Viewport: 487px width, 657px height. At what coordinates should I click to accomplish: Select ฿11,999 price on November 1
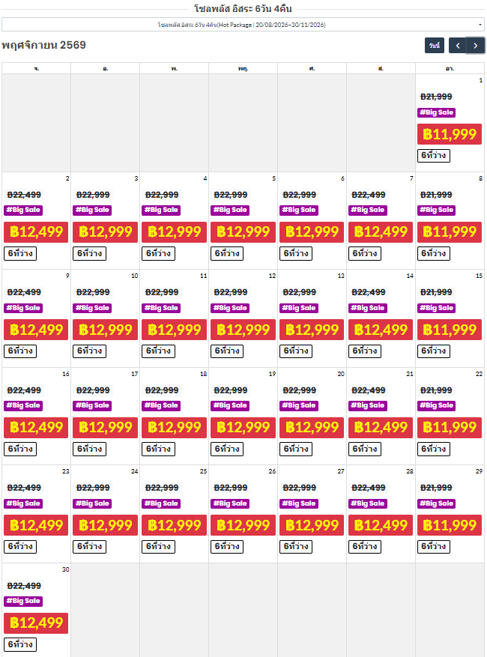click(x=450, y=135)
